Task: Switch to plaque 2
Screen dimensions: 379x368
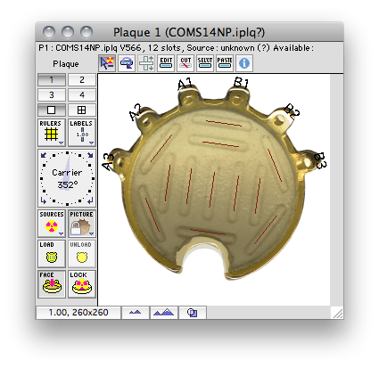Action: pyautogui.click(x=82, y=79)
